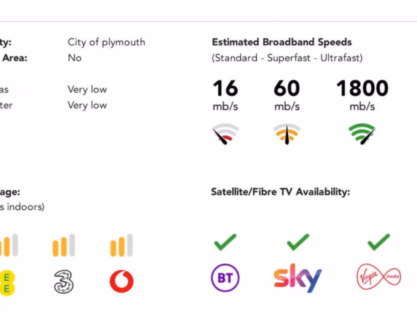The height and width of the screenshot is (312, 417).
Task: Click the Estimated Broadband Speeds heading
Action: 281,42
